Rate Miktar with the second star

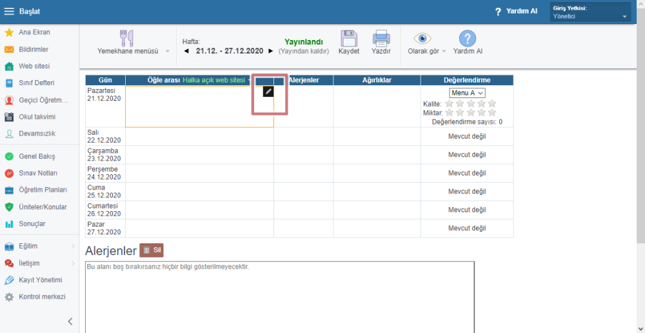pos(460,112)
